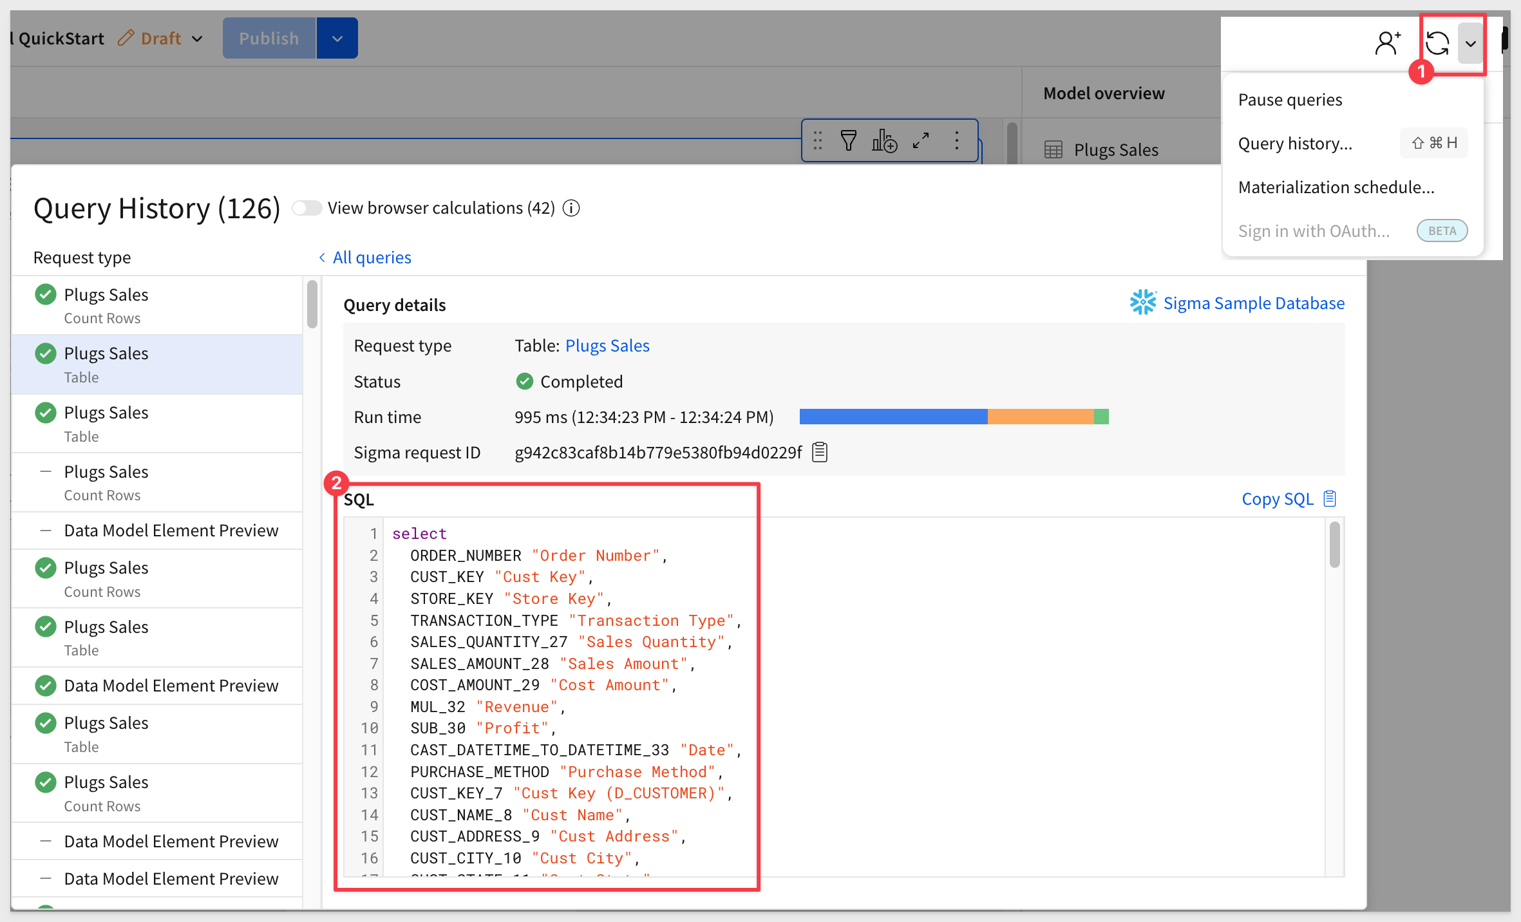This screenshot has width=1521, height=922.
Task: Click Model overview panel heading
Action: point(1104,93)
